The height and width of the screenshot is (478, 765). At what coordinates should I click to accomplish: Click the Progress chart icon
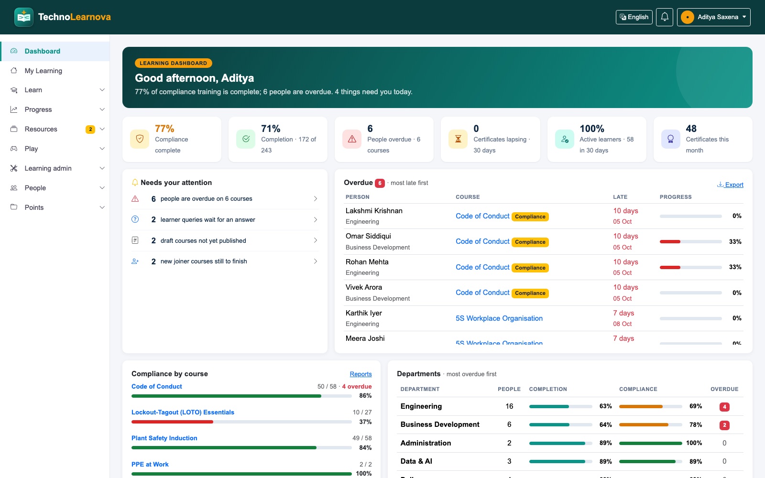[14, 109]
